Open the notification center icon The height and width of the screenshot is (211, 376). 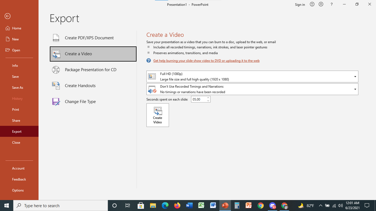[367, 206]
